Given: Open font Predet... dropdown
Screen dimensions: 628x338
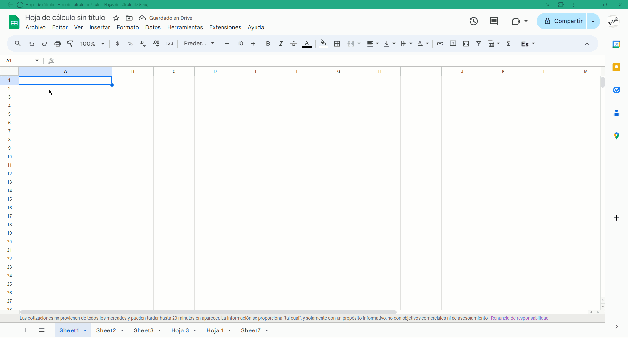Looking at the screenshot, I should [199, 43].
